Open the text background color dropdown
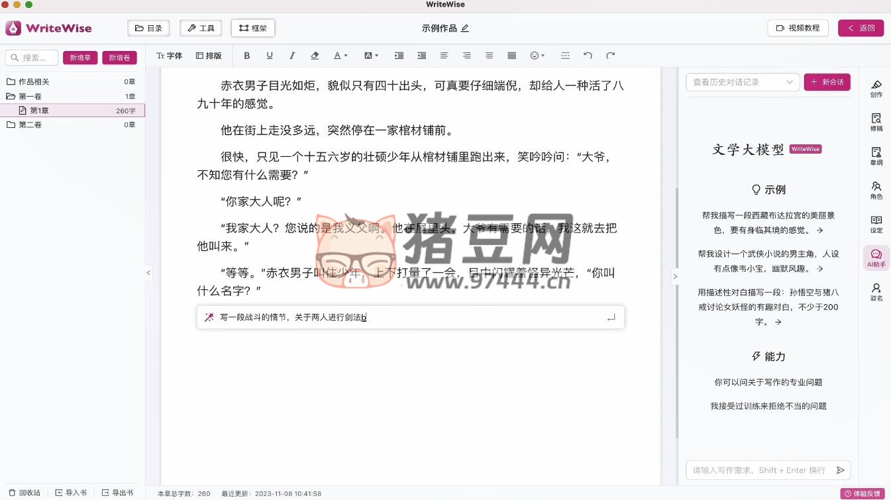This screenshot has width=891, height=500. click(371, 56)
